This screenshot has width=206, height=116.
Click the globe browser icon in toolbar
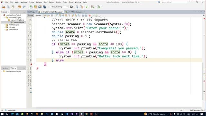click(71, 7)
